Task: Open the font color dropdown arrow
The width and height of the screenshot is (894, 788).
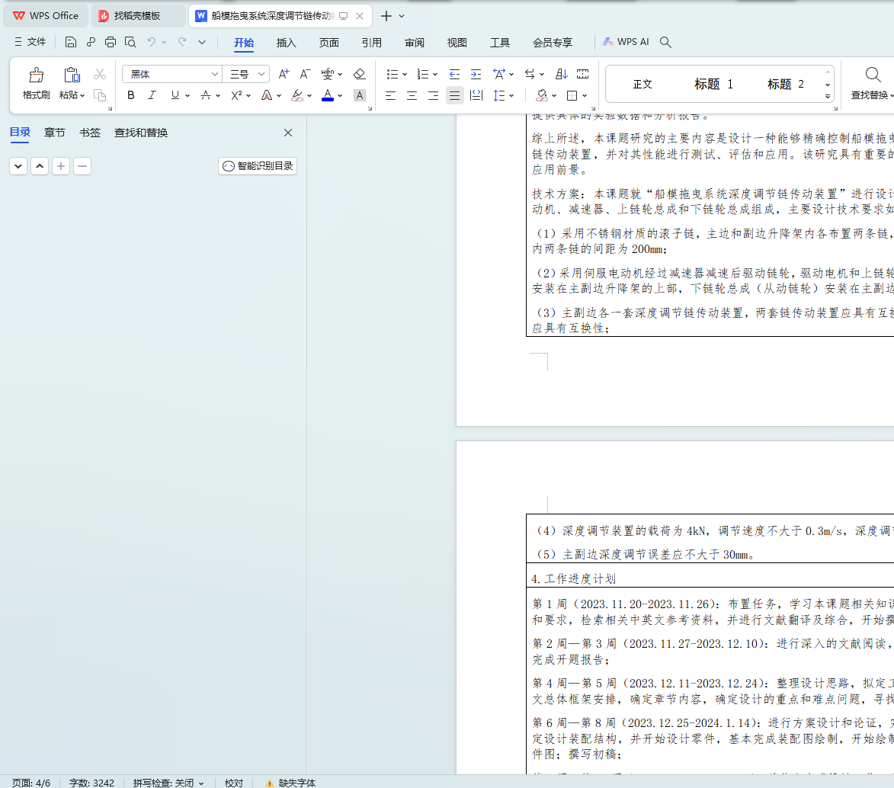Action: (x=340, y=96)
